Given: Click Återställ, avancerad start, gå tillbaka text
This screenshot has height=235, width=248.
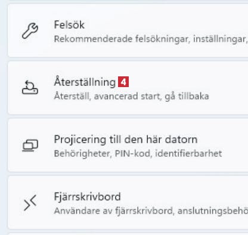Looking at the screenshot, I should click(x=131, y=96).
